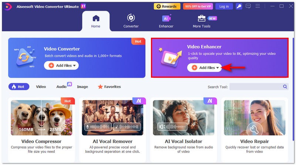Click the search magnifier icon
Image resolution: width=296 pixels, height=165 pixels.
point(285,87)
